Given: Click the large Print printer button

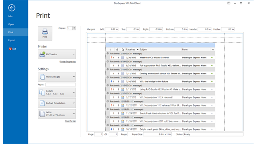Looking at the screenshot, I should point(45,33).
